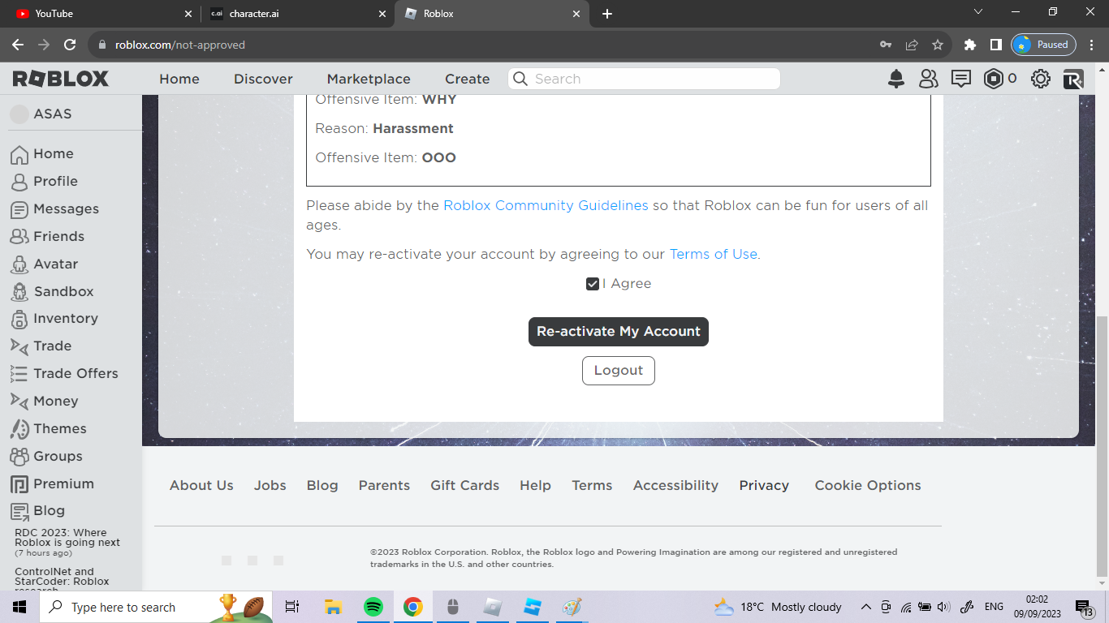Open the chat messages icon in top bar
The width and height of the screenshot is (1109, 623).
tap(961, 79)
